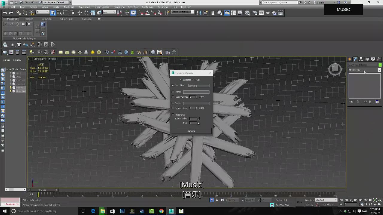Open Render Setup teapot icon

[255, 13]
